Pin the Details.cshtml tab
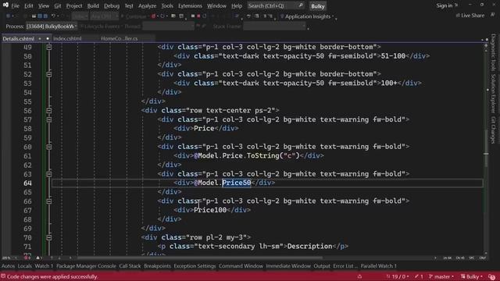This screenshot has height=281, width=500. (40, 38)
